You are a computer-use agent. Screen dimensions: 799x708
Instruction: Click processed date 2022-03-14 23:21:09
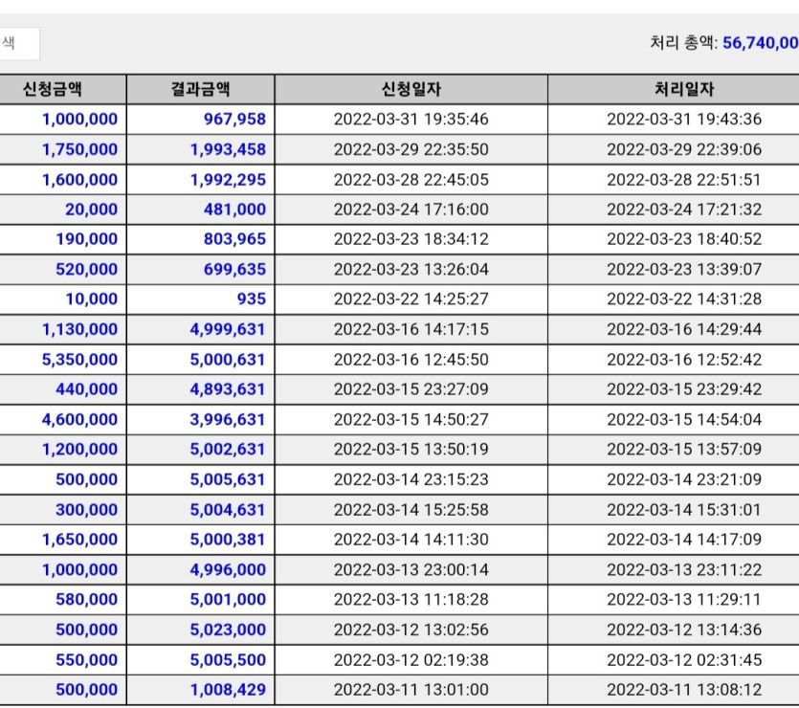pyautogui.click(x=684, y=479)
